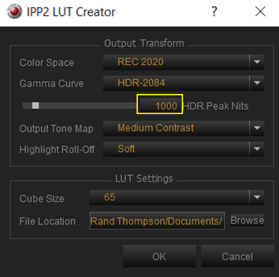
Task: Close the IPP2 LUT Creator dialog
Action: [260, 11]
